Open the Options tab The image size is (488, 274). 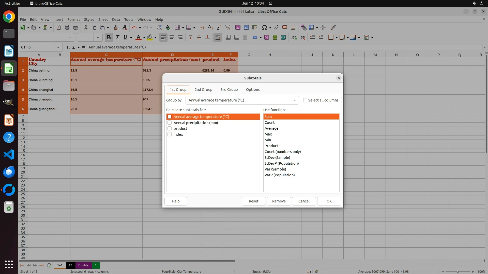pyautogui.click(x=253, y=90)
